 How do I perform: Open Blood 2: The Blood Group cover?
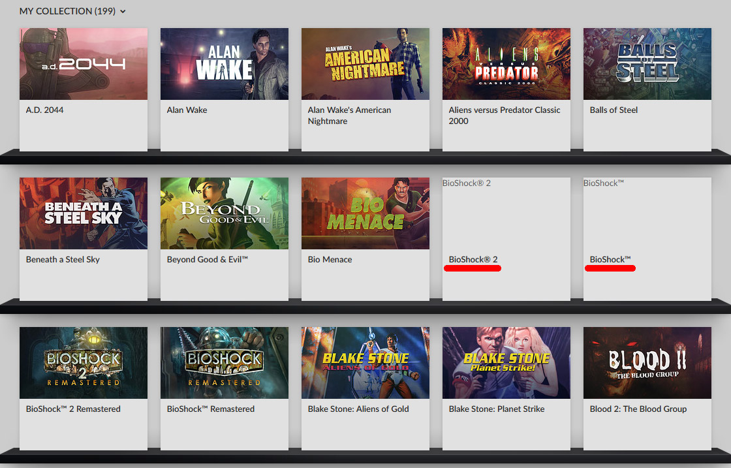[x=647, y=363]
